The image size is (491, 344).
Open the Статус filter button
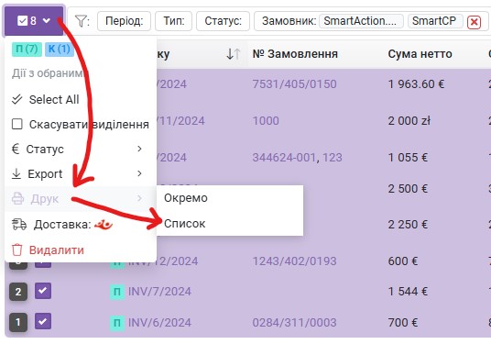click(x=223, y=21)
